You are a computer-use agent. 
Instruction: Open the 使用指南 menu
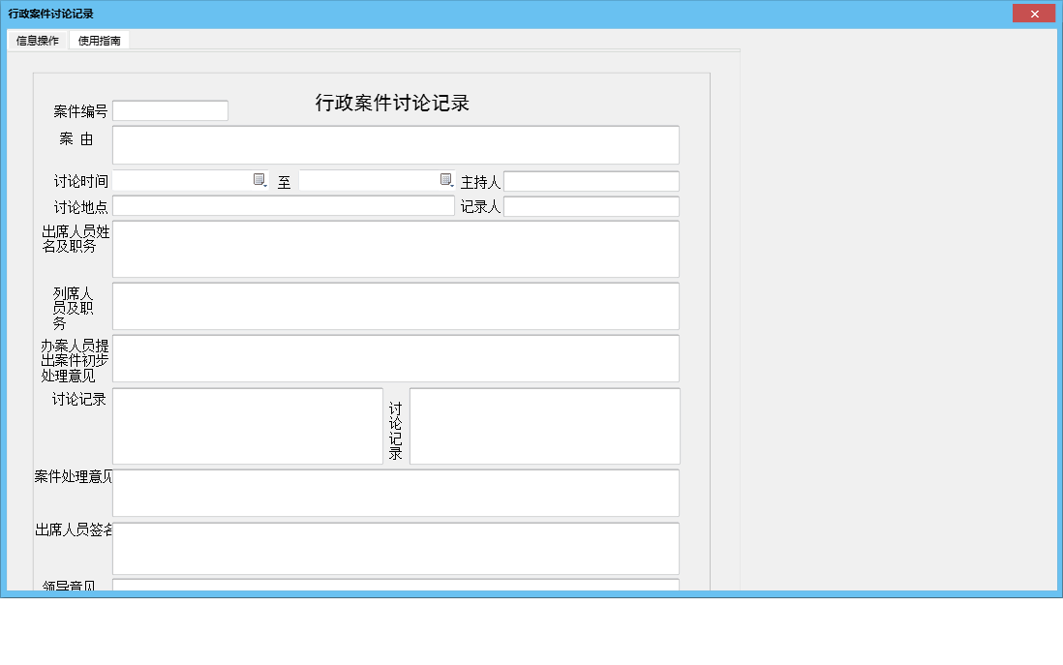pos(99,41)
